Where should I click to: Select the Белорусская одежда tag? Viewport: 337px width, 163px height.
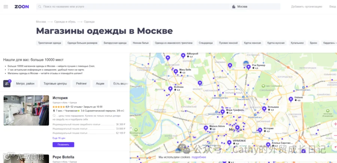point(115,43)
